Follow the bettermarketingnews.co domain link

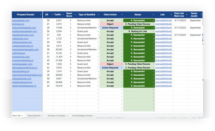point(26,86)
